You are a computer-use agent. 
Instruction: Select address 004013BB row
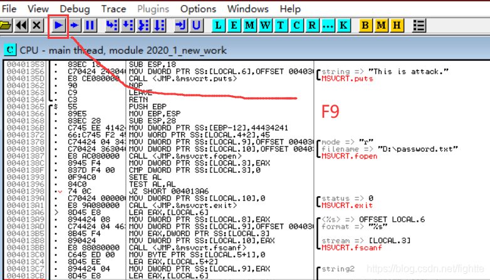click(x=26, y=247)
